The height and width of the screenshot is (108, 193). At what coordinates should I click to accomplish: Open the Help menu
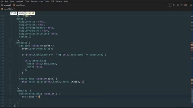tap(66, 1)
